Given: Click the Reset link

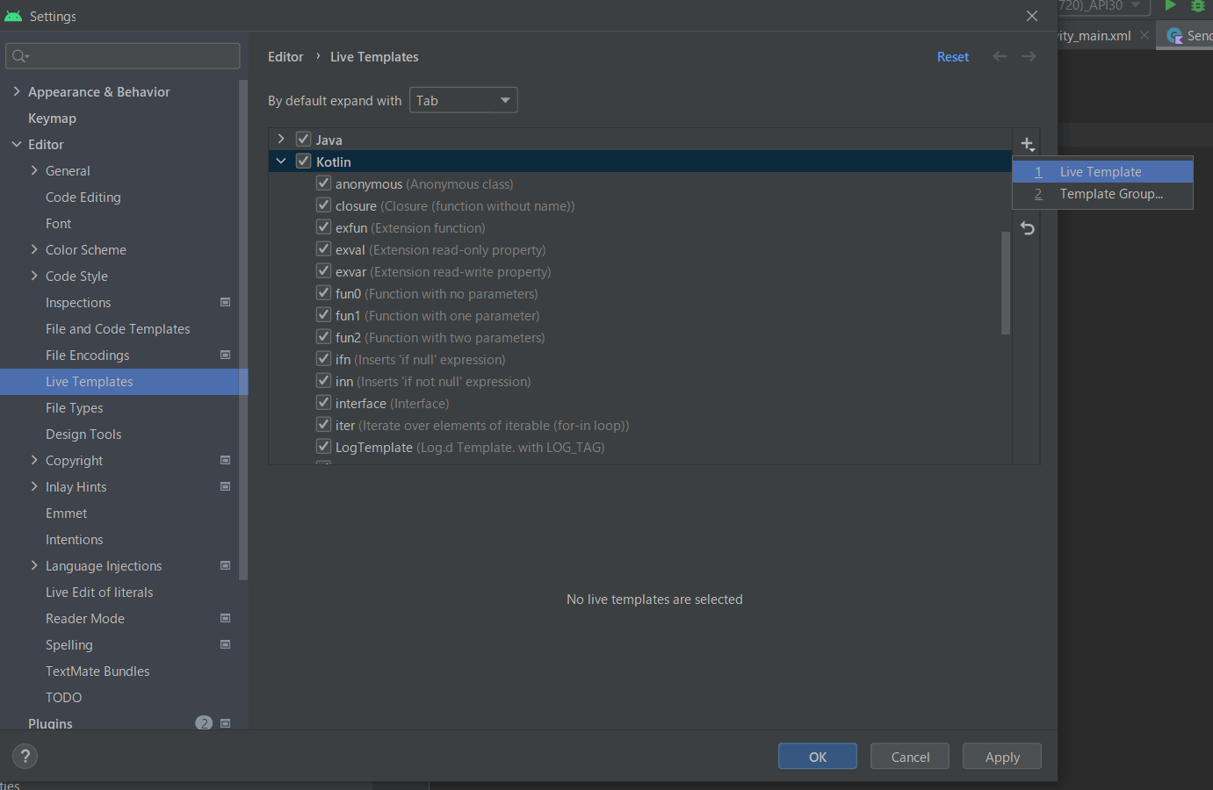Looking at the screenshot, I should coord(953,56).
